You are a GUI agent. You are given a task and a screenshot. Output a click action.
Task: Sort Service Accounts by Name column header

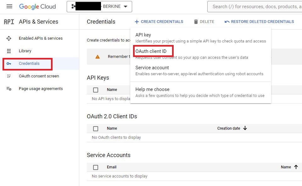(x=286, y=167)
